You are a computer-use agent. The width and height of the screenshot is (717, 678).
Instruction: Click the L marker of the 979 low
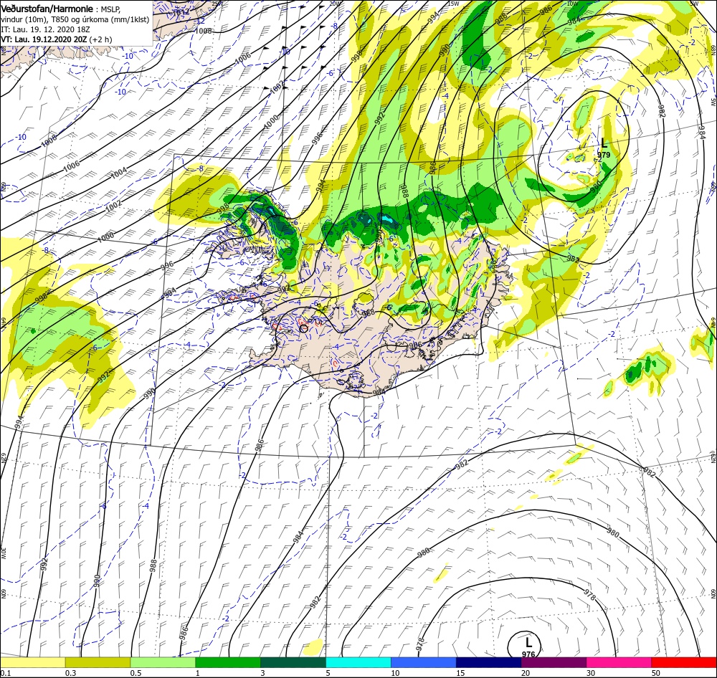click(604, 143)
